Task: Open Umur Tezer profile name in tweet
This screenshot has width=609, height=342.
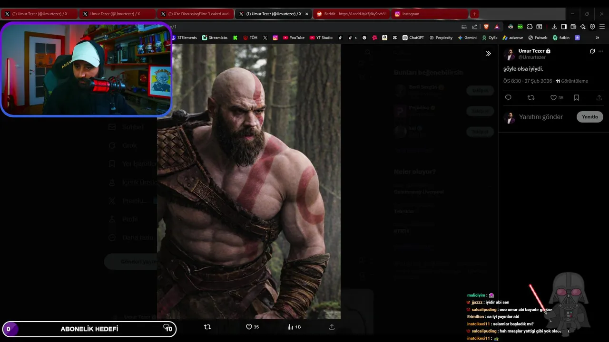Action: pyautogui.click(x=531, y=51)
